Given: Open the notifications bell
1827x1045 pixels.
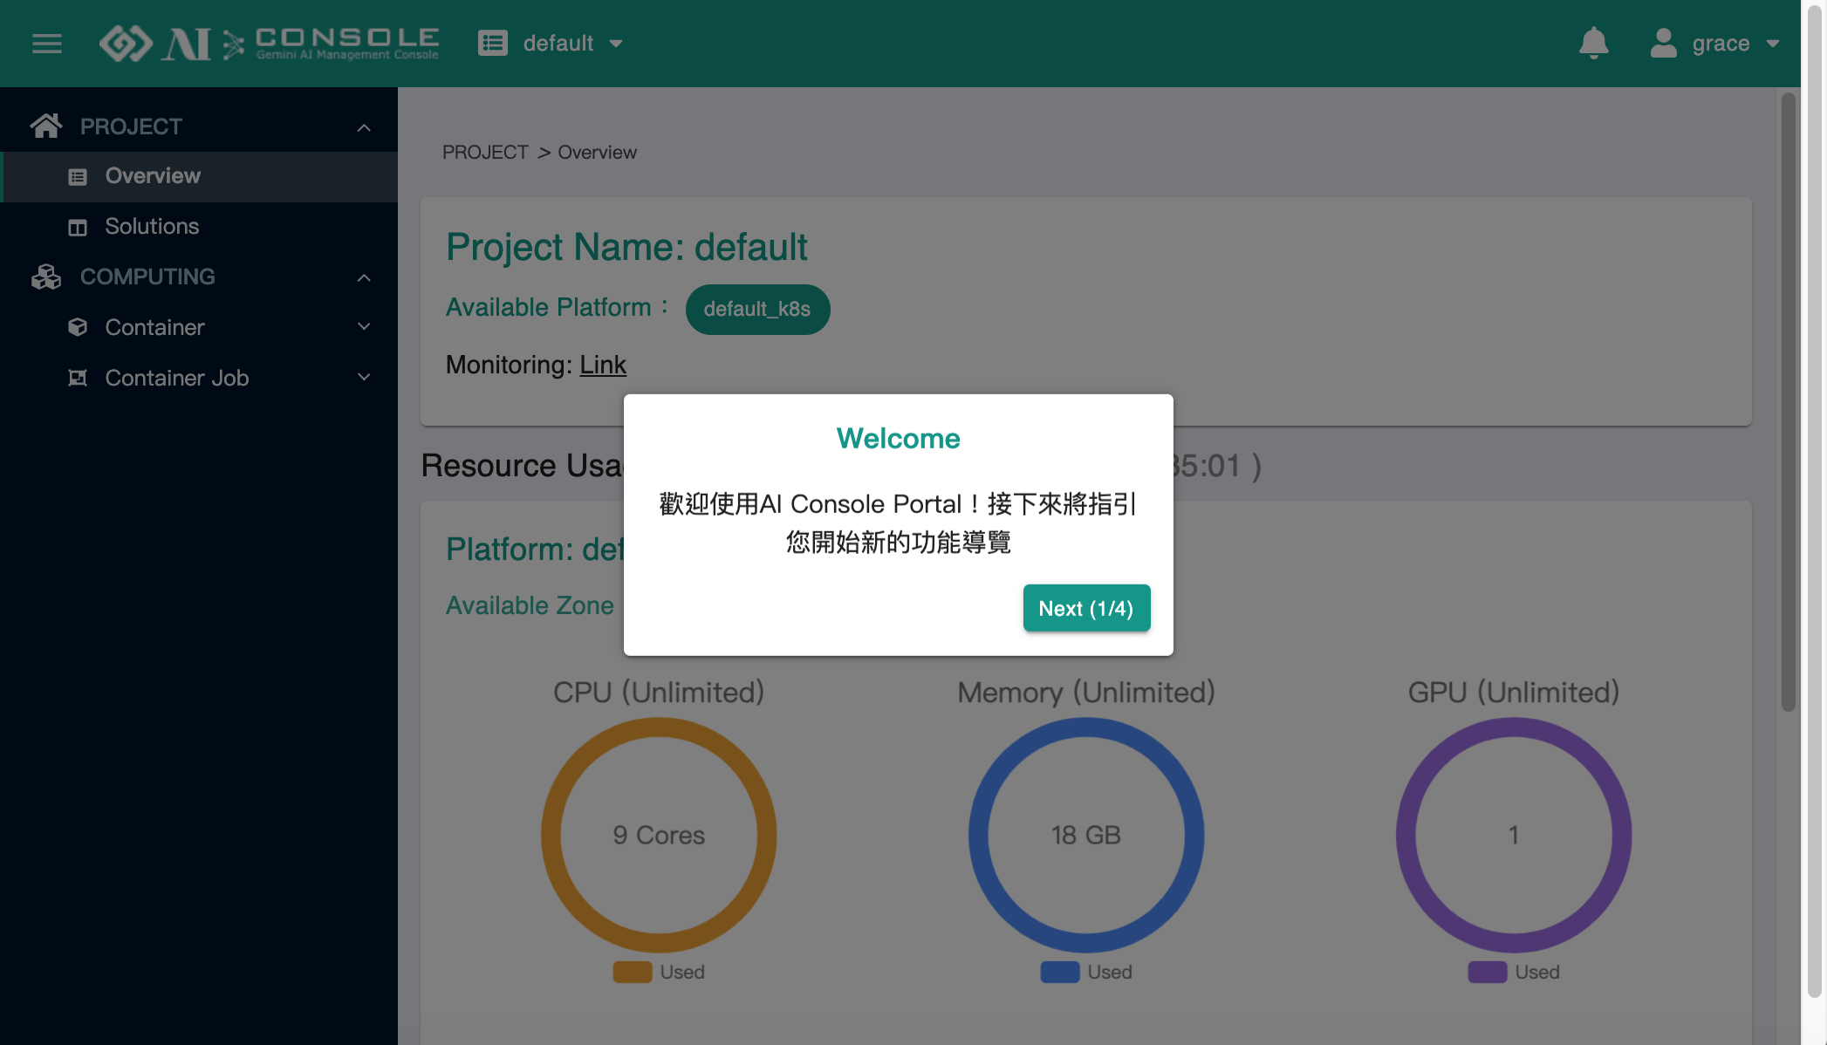Looking at the screenshot, I should (x=1593, y=43).
